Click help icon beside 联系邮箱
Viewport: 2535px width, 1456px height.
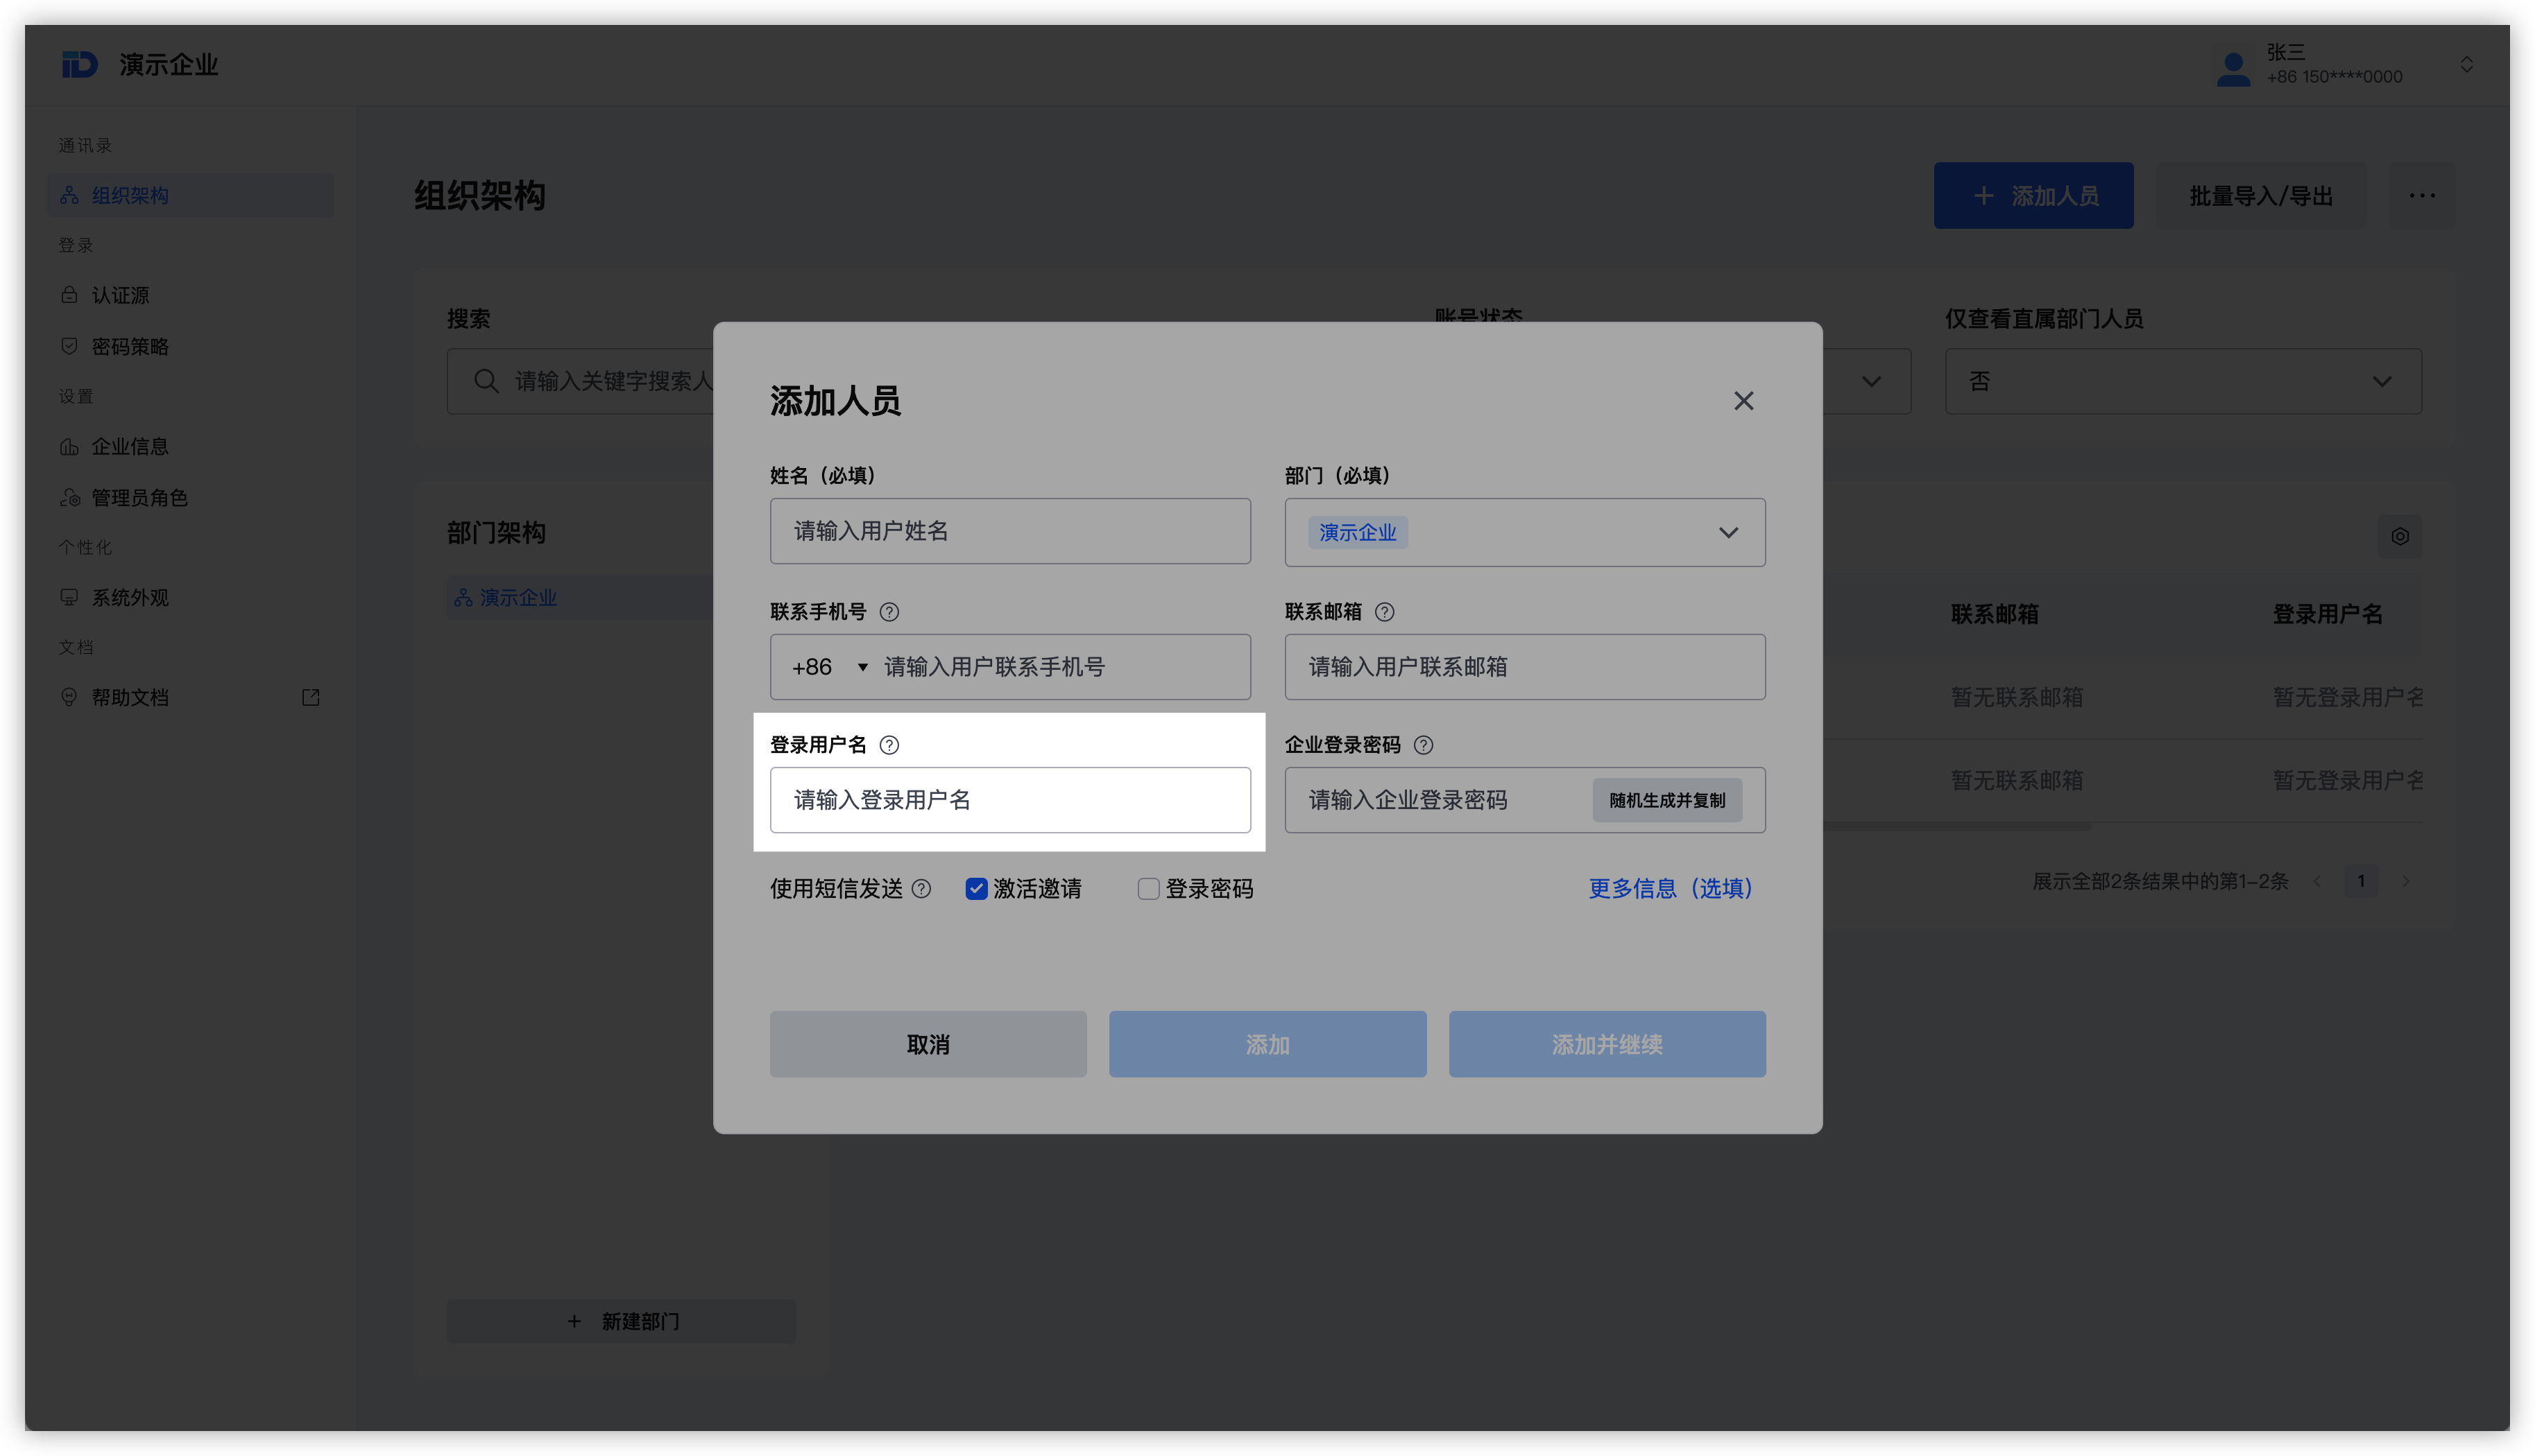1385,612
